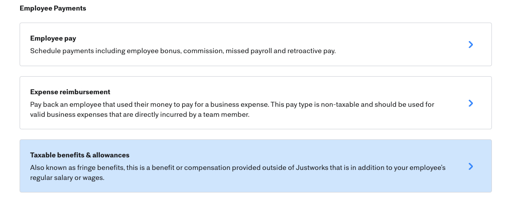Open Employee pay via its chevron arrow
This screenshot has width=512, height=198.
pos(470,45)
